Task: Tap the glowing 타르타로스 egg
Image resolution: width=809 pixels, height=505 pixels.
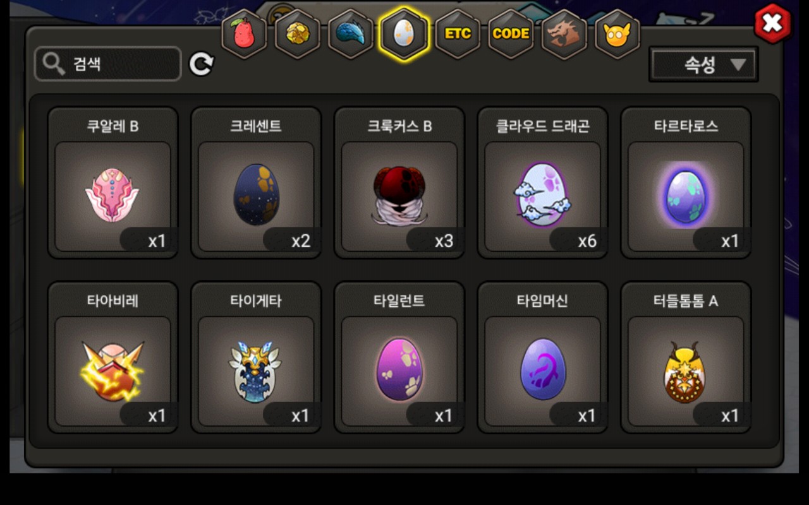Action: click(686, 183)
